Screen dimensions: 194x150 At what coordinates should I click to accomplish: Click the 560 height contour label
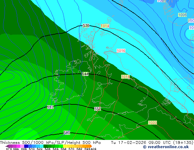tap(67, 133)
